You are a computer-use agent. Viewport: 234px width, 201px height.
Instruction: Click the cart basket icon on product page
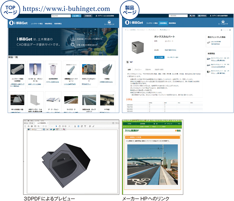pyautogui.click(x=223, y=22)
